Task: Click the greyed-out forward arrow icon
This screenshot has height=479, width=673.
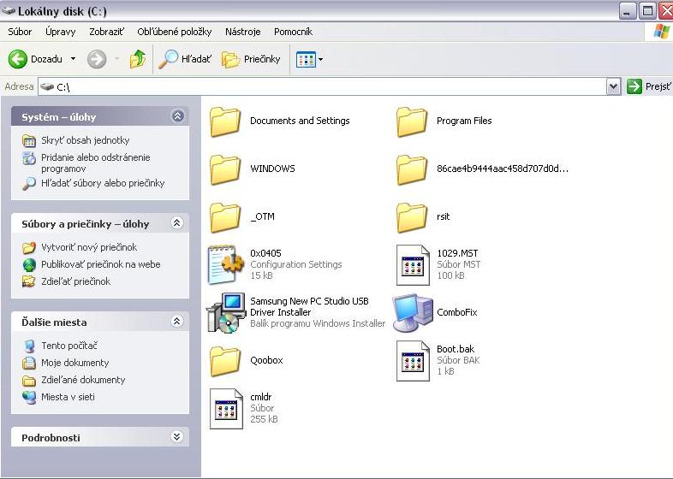Action: [97, 59]
